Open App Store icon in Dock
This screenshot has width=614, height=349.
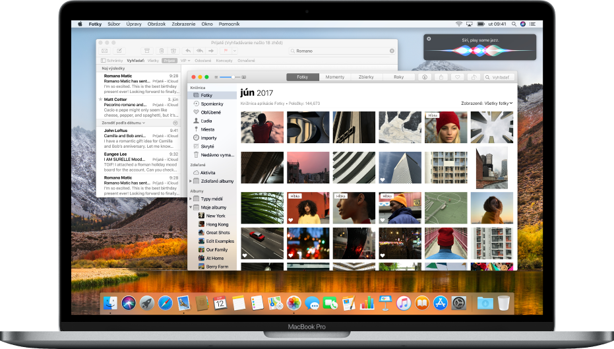(x=441, y=303)
